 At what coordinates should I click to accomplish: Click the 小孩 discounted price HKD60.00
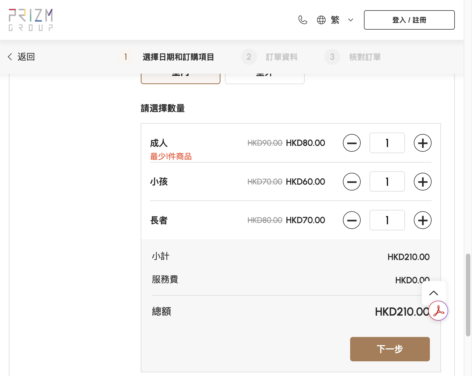coord(306,182)
